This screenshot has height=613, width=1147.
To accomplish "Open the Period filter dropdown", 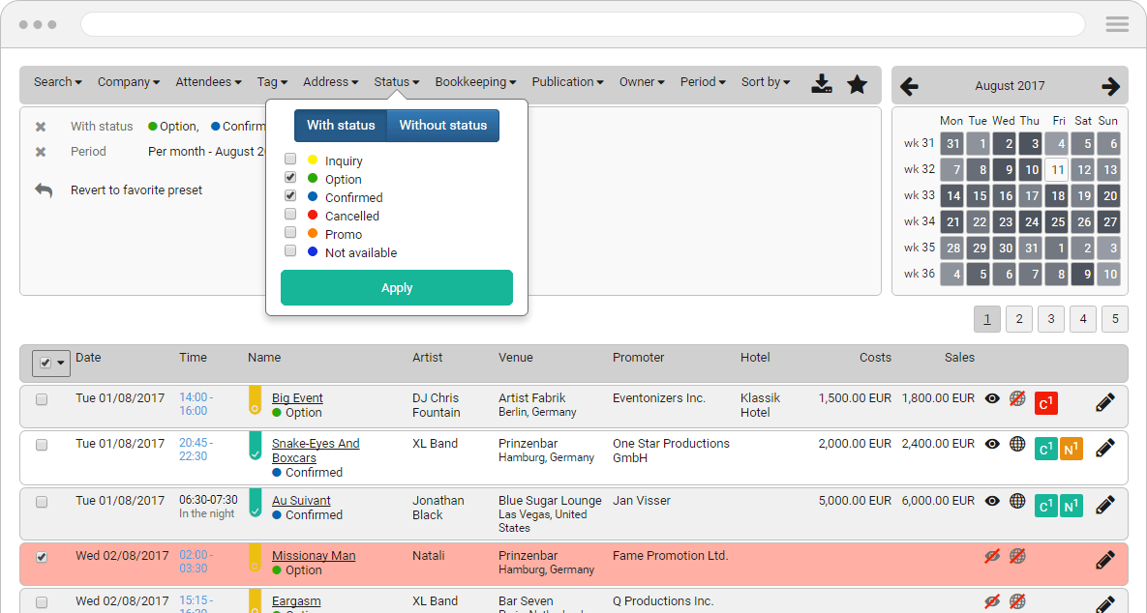I will tap(703, 82).
